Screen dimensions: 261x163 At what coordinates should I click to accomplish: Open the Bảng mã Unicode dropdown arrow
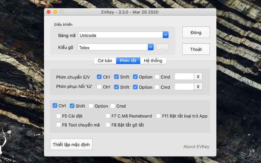166,35
